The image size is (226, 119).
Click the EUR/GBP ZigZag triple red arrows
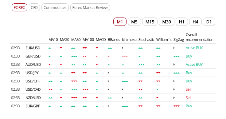[x=177, y=106]
